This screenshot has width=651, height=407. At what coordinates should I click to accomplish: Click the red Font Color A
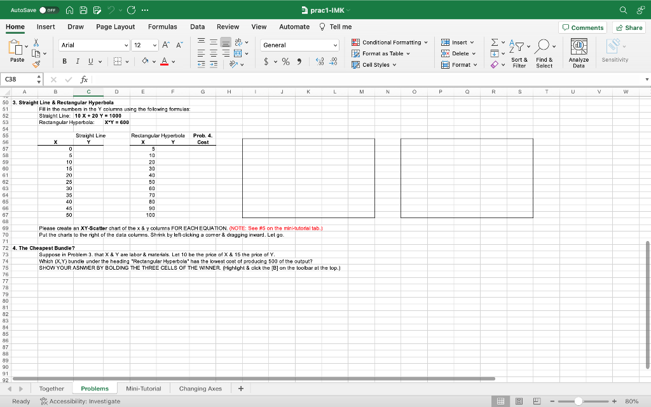coord(165,62)
